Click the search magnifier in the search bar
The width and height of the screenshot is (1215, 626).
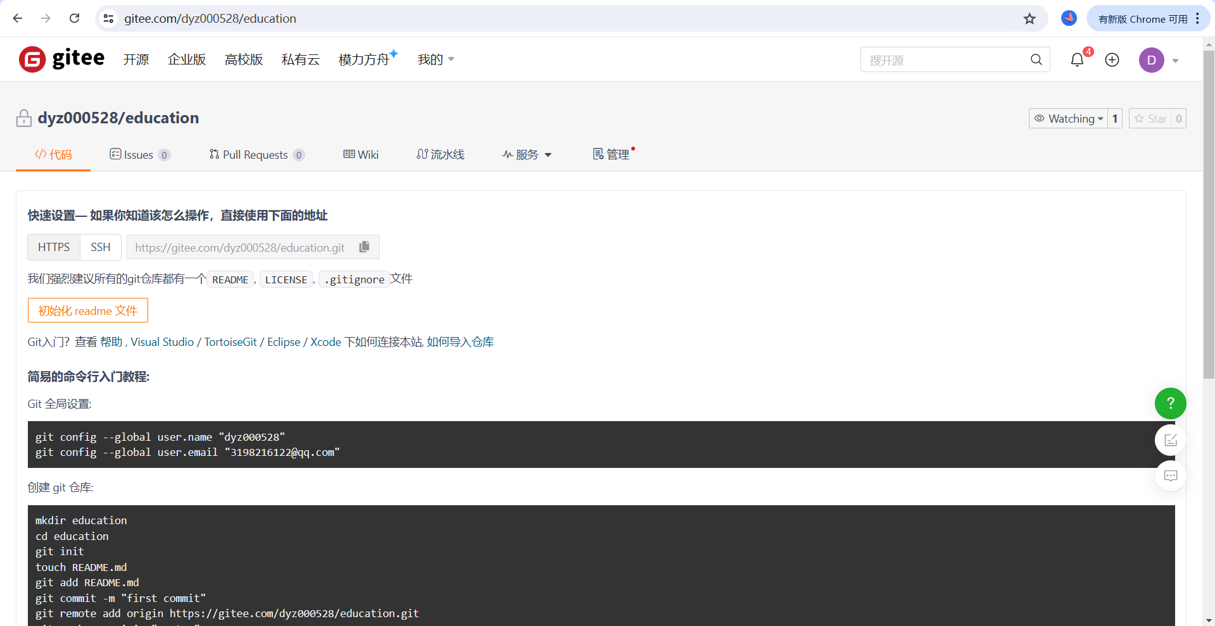1036,59
